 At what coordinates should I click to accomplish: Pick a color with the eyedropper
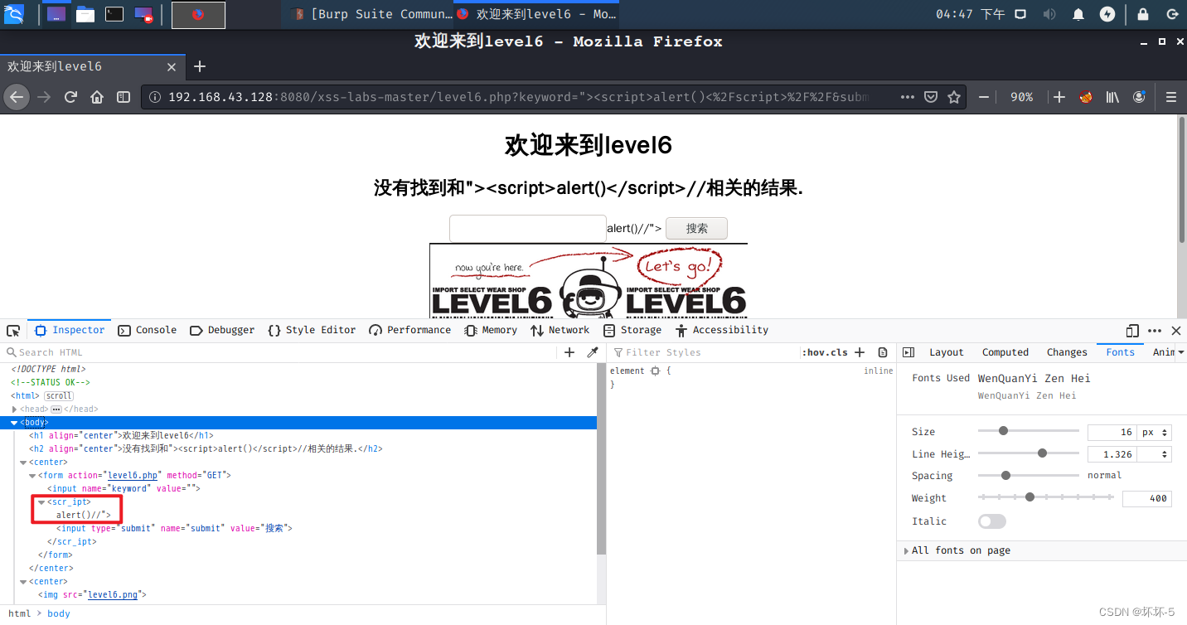coord(592,352)
